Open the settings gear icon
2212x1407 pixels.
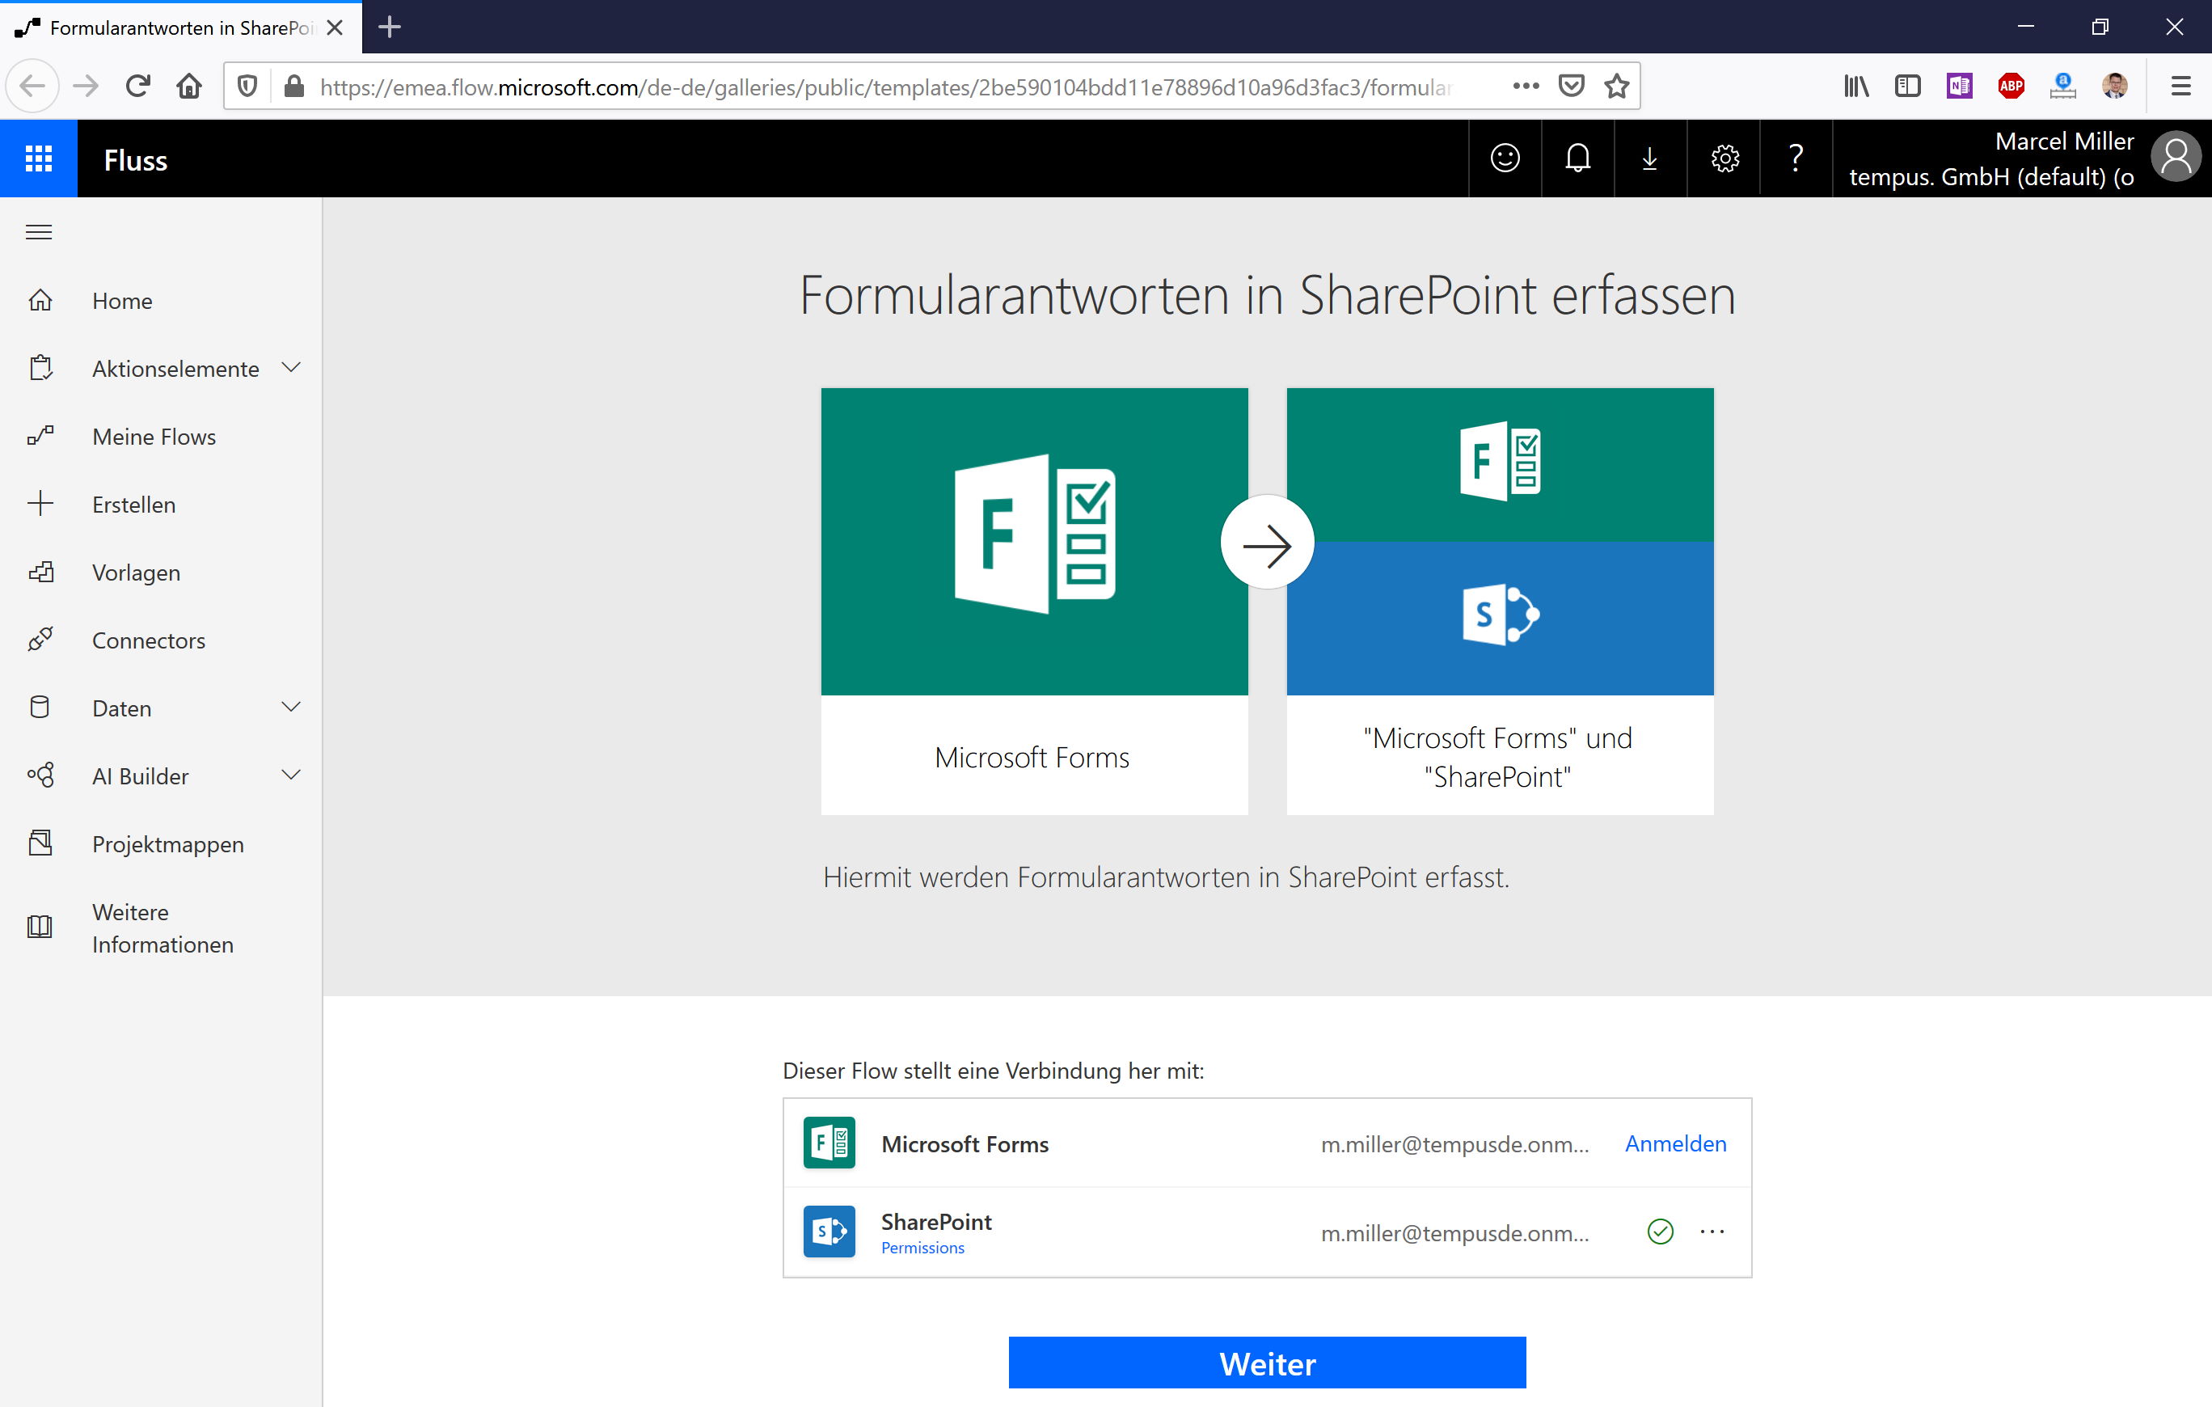[x=1724, y=158]
